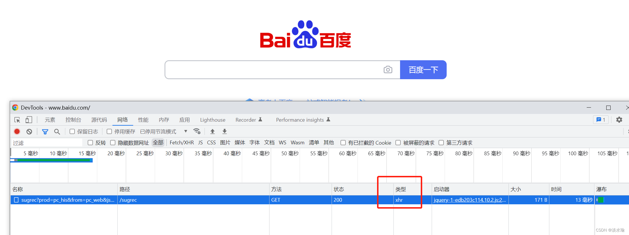
Task: Filter requests by 其他 (other)
Action: pos(329,143)
